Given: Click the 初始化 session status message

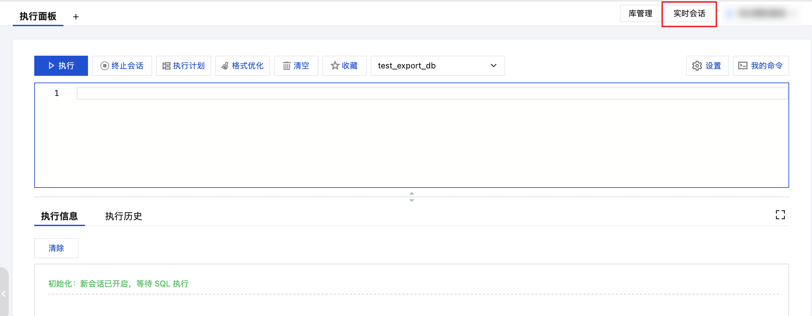Looking at the screenshot, I should 119,284.
